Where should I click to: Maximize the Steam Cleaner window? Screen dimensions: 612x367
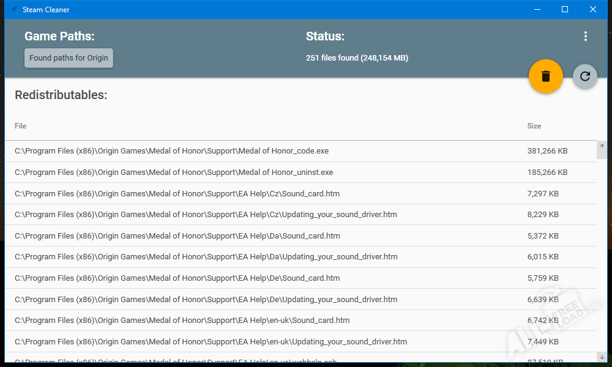pos(565,9)
